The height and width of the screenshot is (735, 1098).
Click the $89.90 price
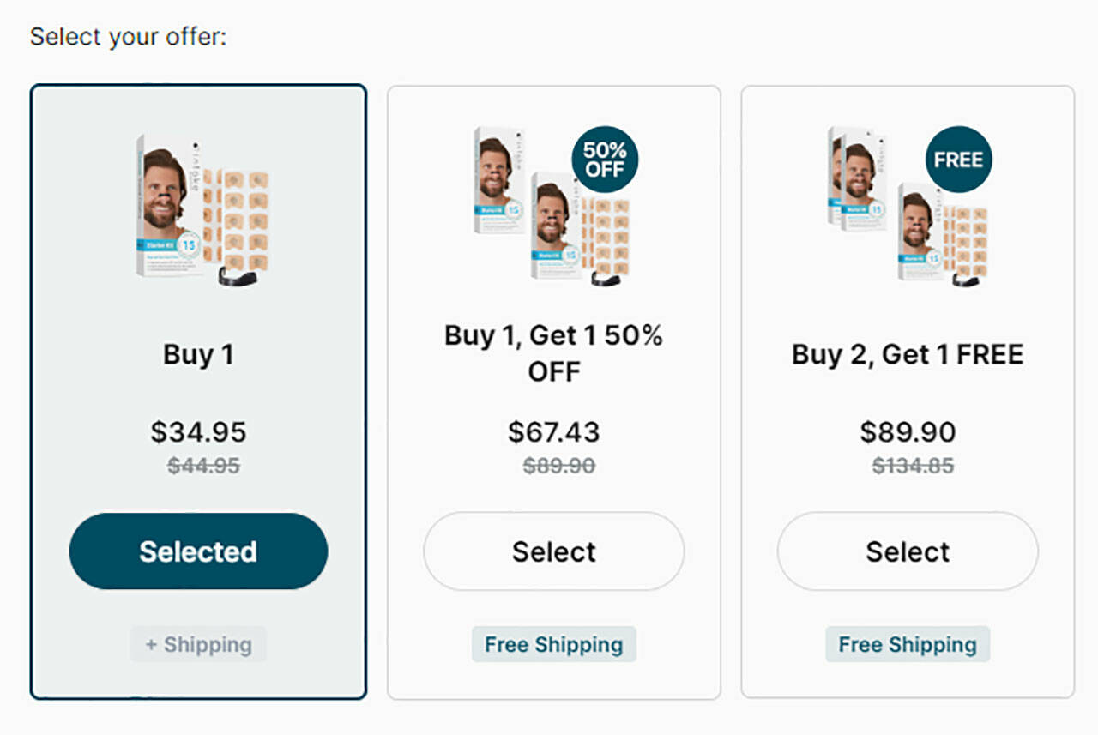[x=908, y=431]
